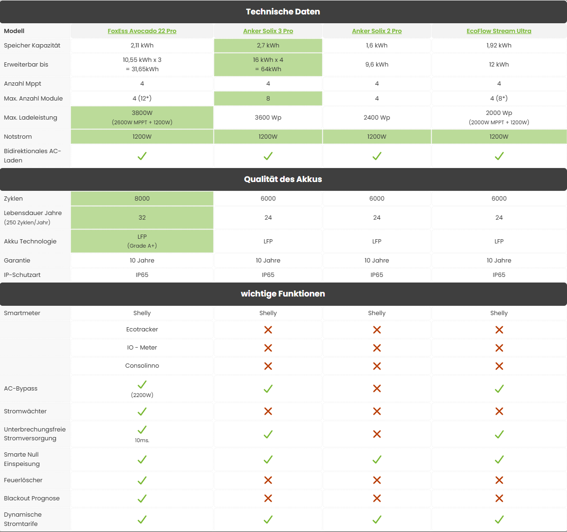567x532 pixels.
Task: Click Anker Solix 2 Pro Dynamische Stromtarife checkmark
Action: coord(377,519)
